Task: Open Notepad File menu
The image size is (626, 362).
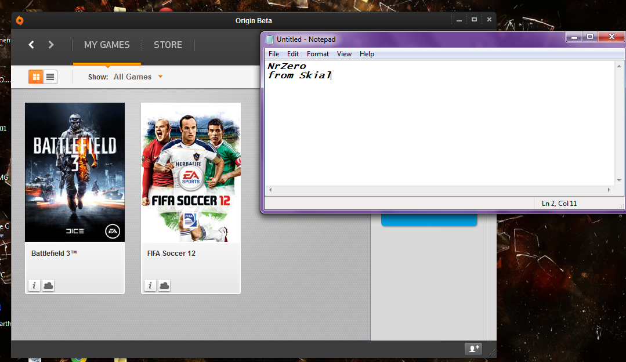Action: click(274, 54)
